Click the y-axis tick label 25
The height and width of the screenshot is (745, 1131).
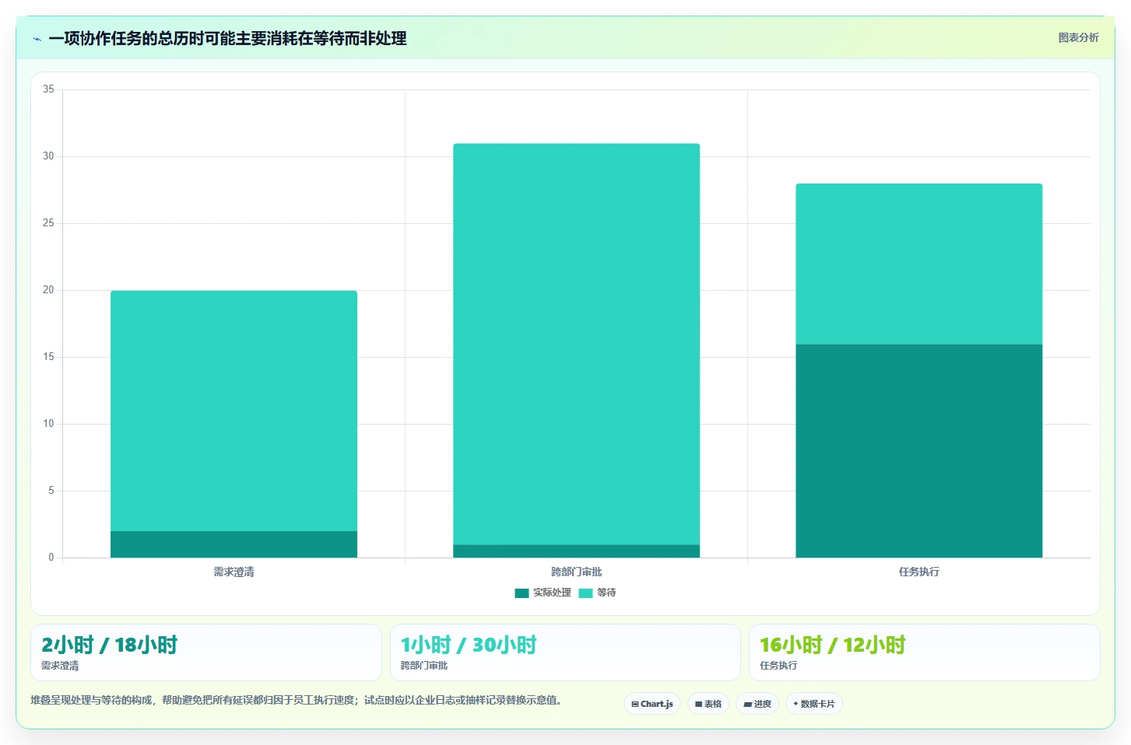pos(48,223)
